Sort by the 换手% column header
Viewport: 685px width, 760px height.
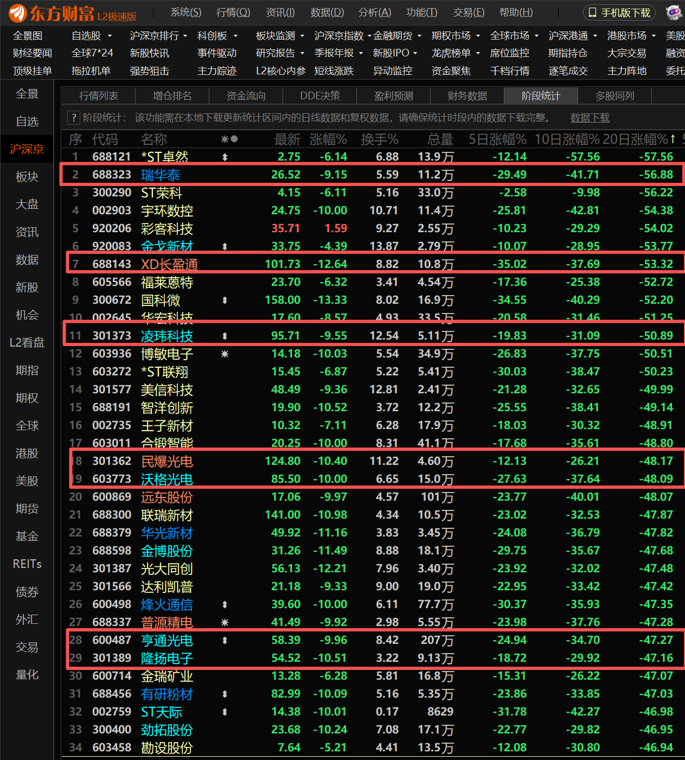[x=380, y=139]
